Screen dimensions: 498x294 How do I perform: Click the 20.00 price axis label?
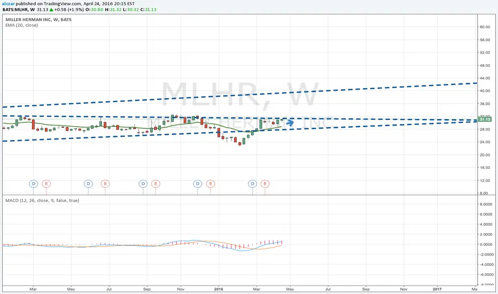pyautogui.click(x=485, y=155)
